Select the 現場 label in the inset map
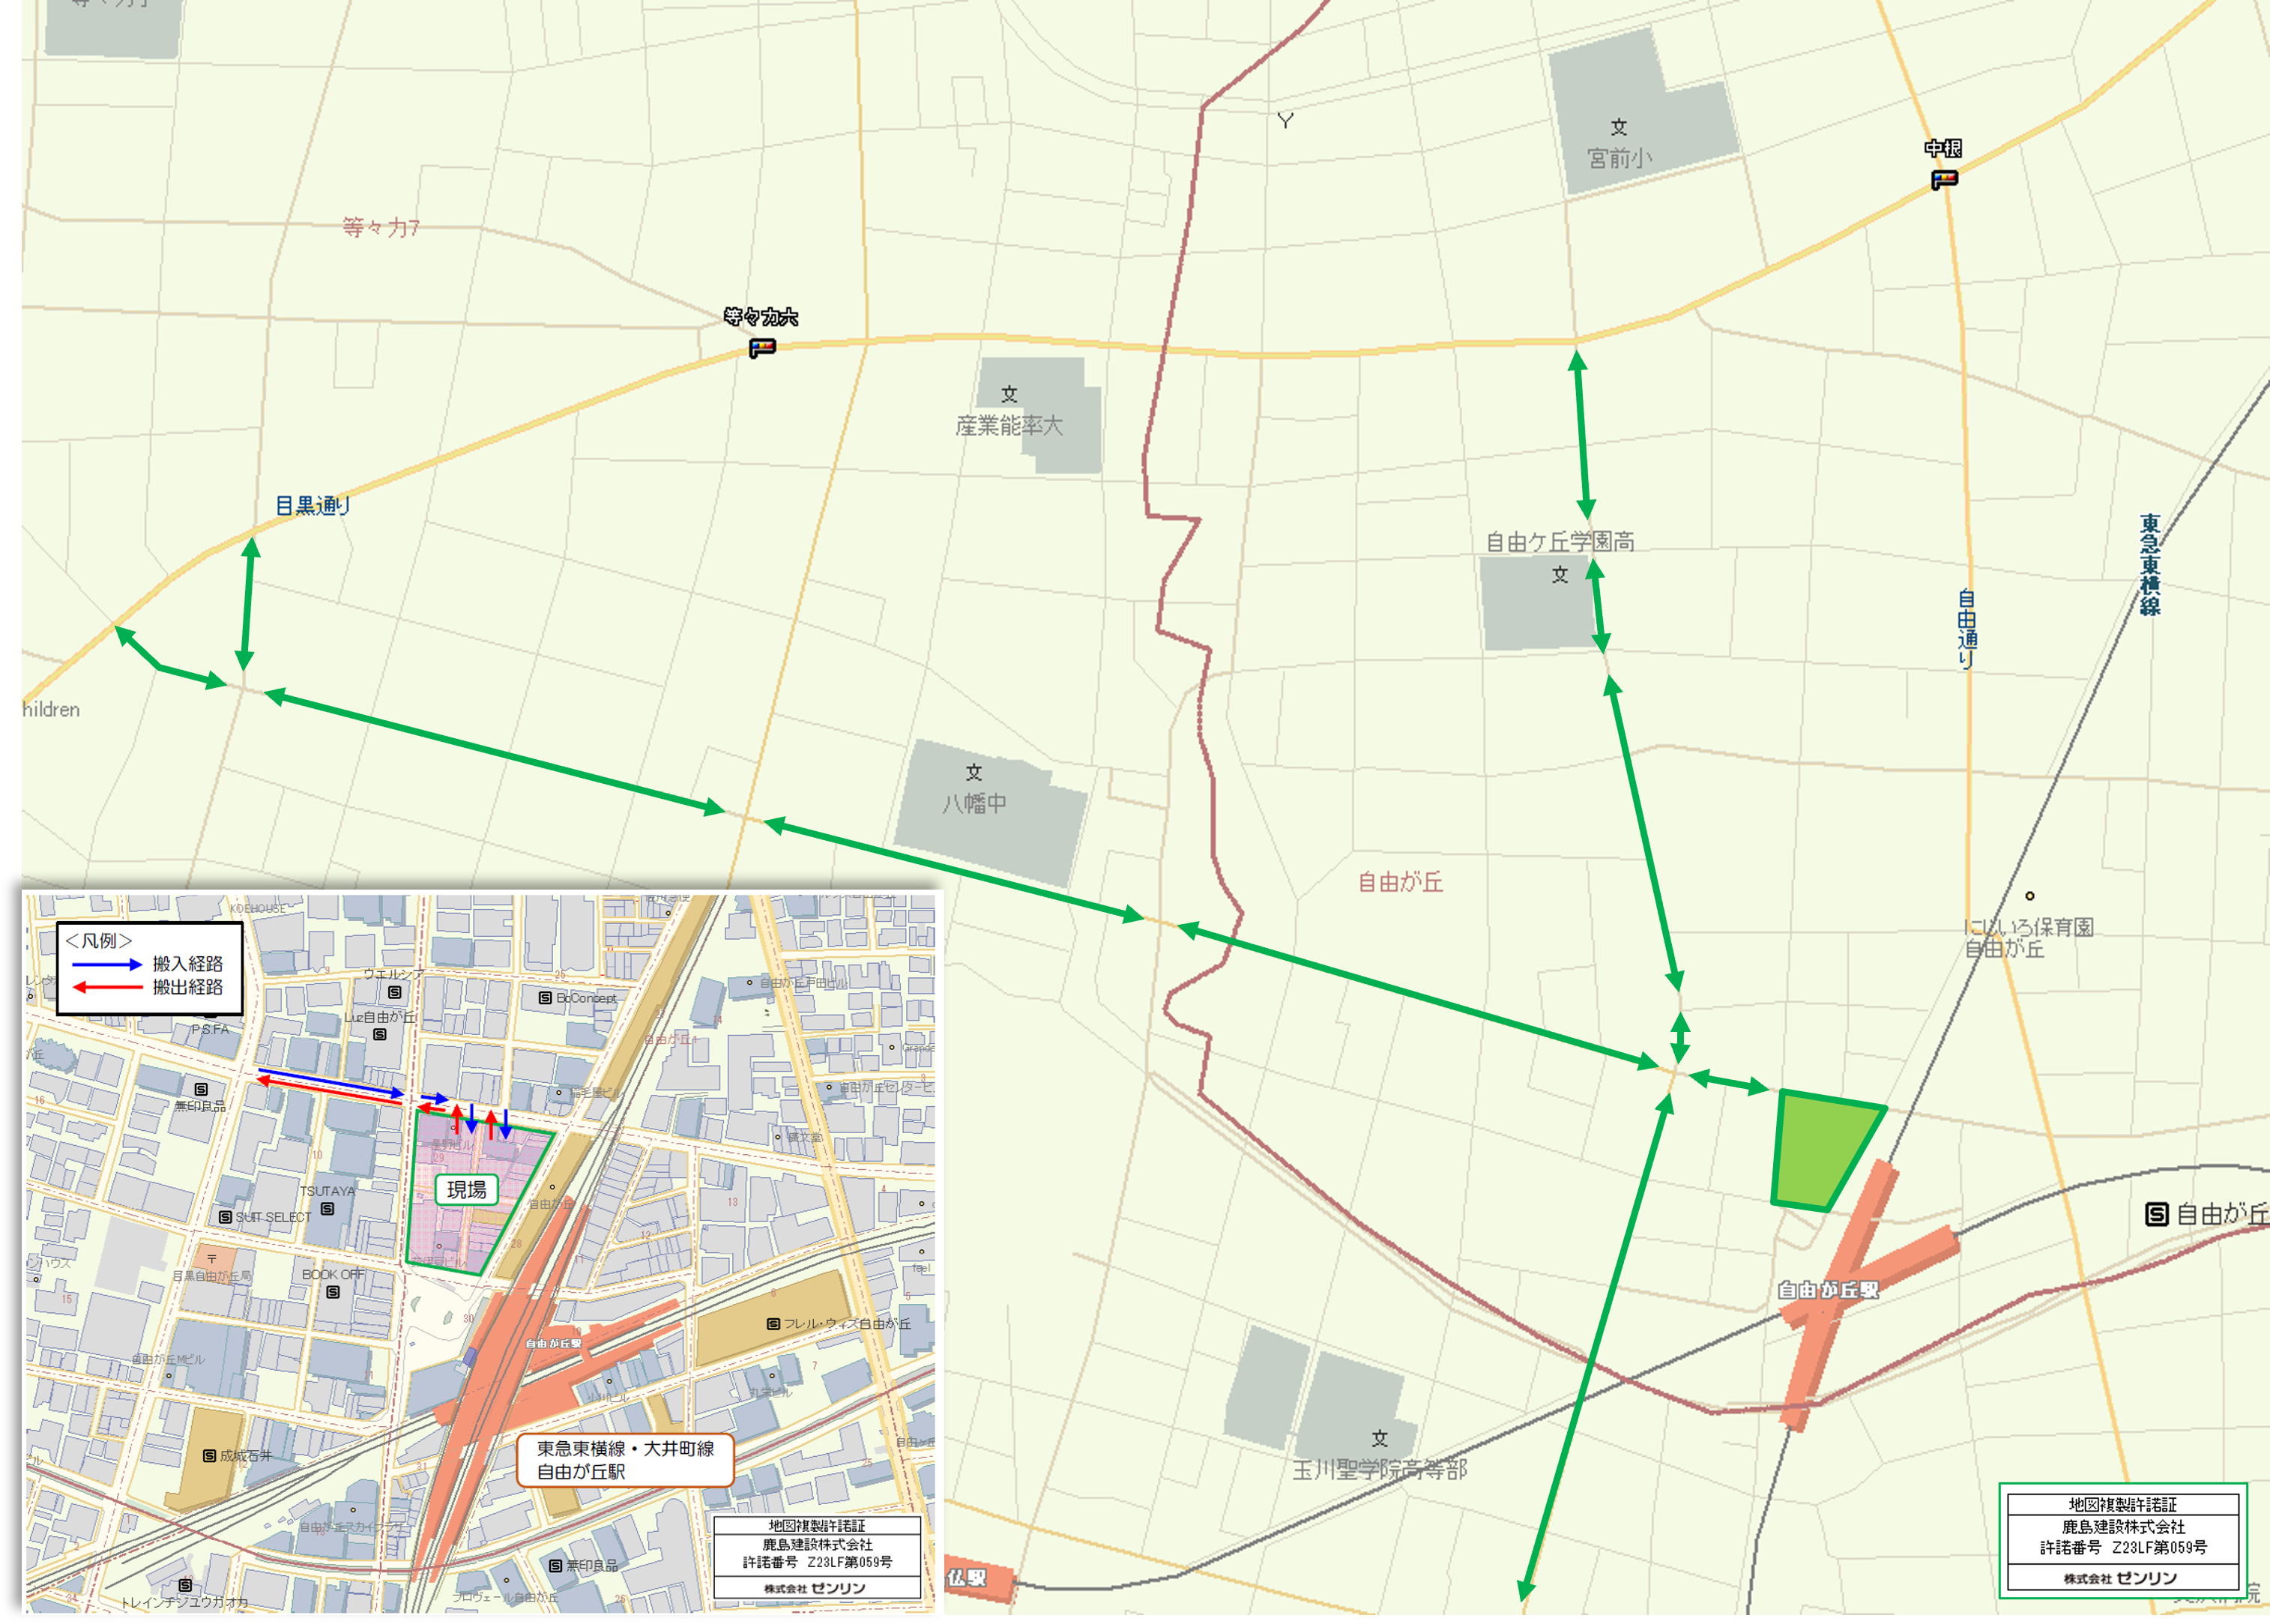Viewport: 2270px width, 1624px height. [x=466, y=1190]
